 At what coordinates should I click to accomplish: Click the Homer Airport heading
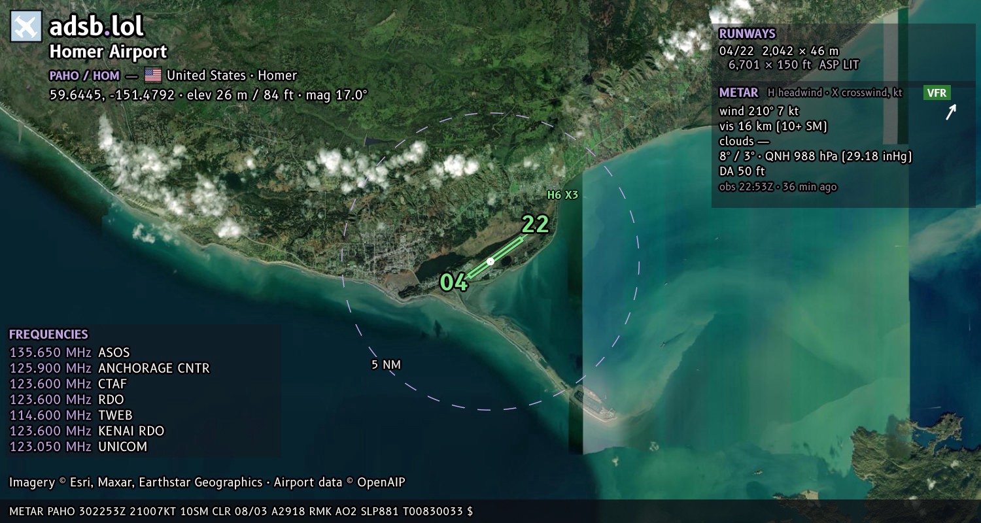(x=109, y=52)
